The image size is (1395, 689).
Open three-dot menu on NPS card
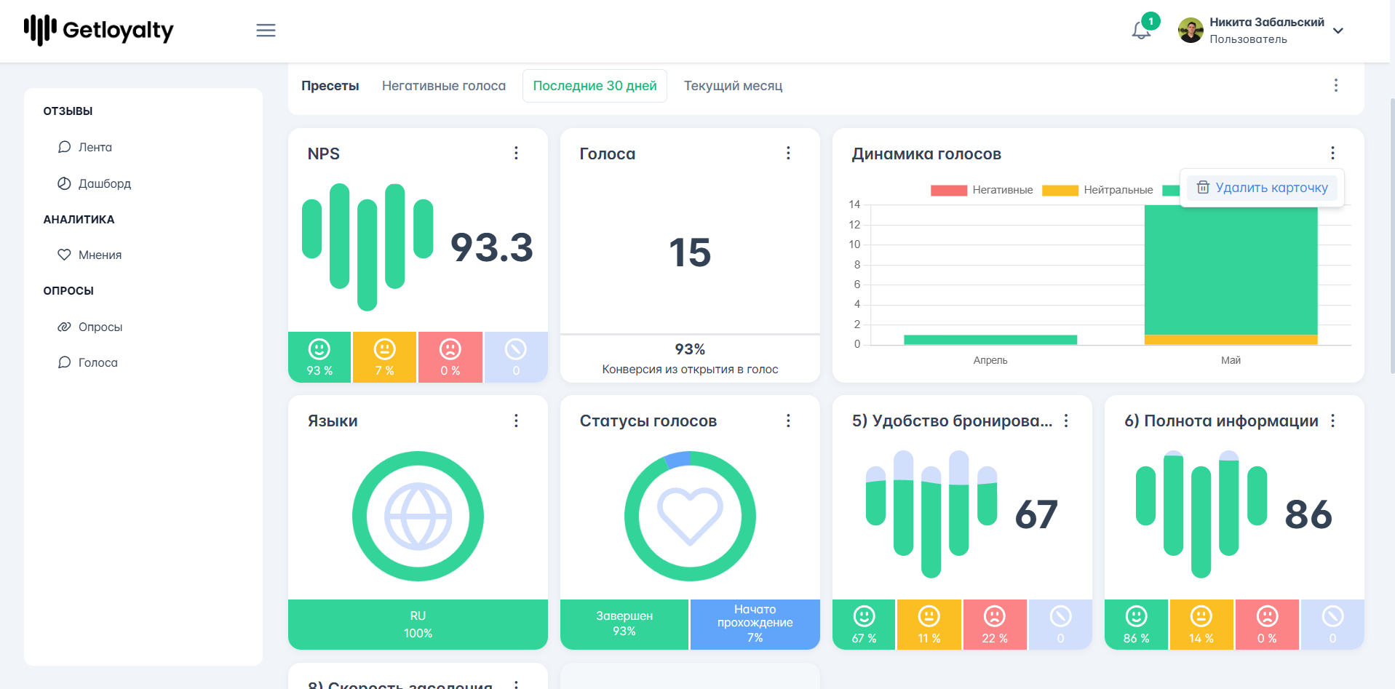point(516,153)
